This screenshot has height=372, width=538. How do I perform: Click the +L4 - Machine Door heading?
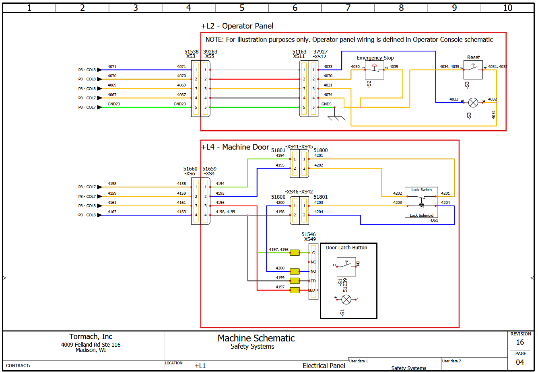[235, 147]
